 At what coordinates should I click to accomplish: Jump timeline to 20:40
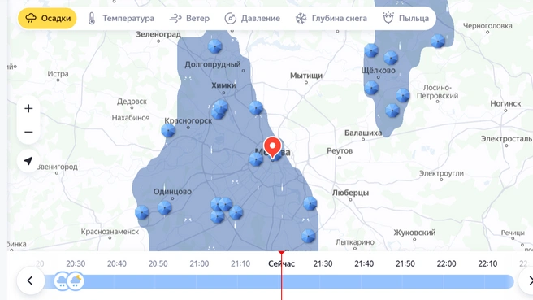pos(117,263)
